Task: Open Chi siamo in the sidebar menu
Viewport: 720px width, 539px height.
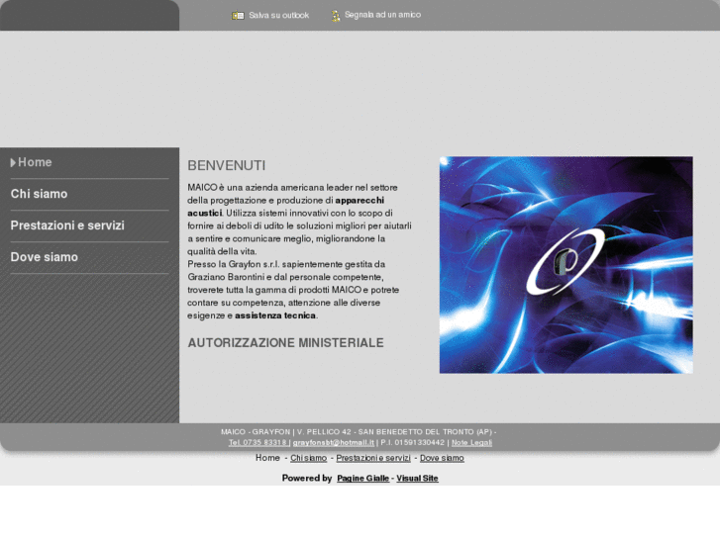Action: click(39, 194)
